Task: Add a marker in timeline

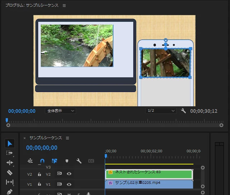Action: tap(67, 161)
